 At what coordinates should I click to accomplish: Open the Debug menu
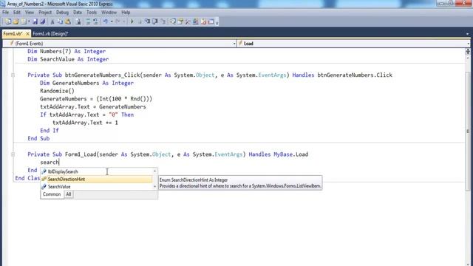(x=62, y=13)
